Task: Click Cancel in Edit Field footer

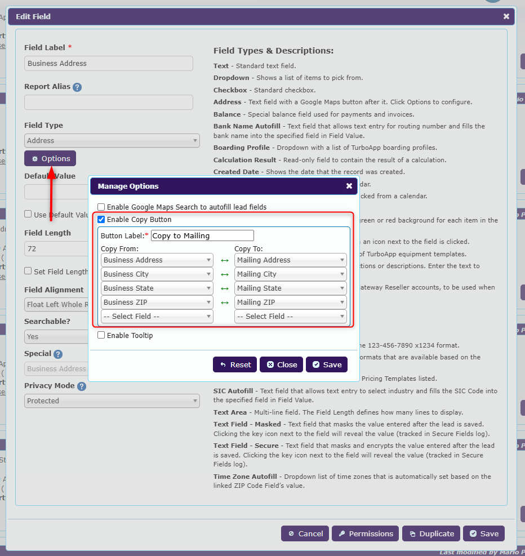Action: click(x=305, y=533)
